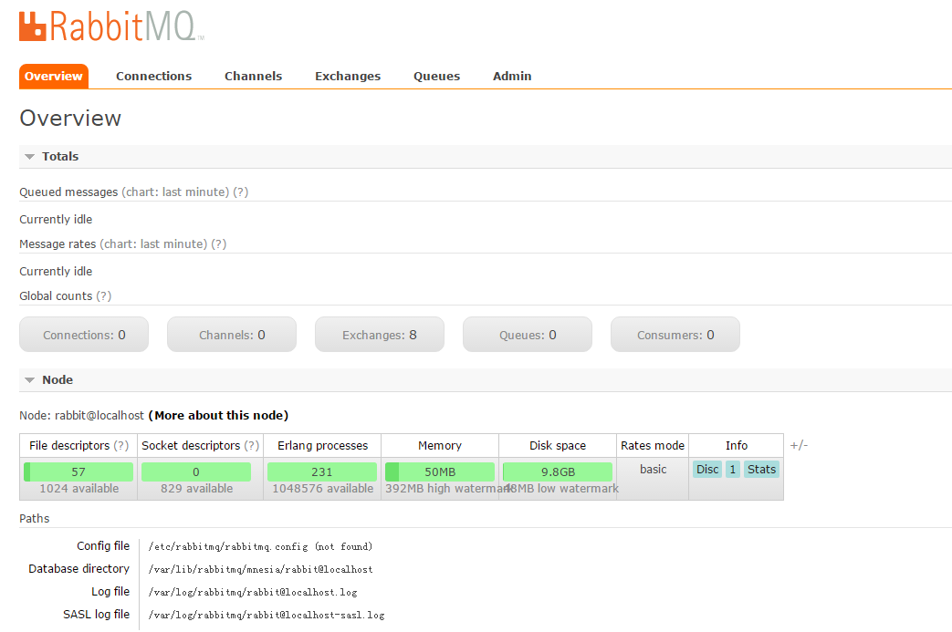Screen dimensions: 952x632
Task: Open the Exchanges tab
Action: [347, 77]
